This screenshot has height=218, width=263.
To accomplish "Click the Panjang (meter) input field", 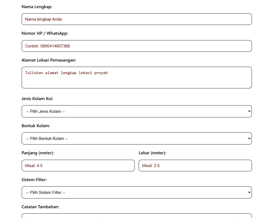I will [78, 166].
